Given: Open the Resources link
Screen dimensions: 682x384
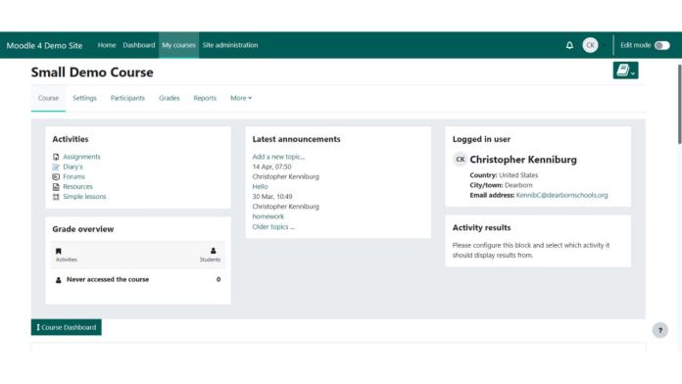Looking at the screenshot, I should point(77,186).
